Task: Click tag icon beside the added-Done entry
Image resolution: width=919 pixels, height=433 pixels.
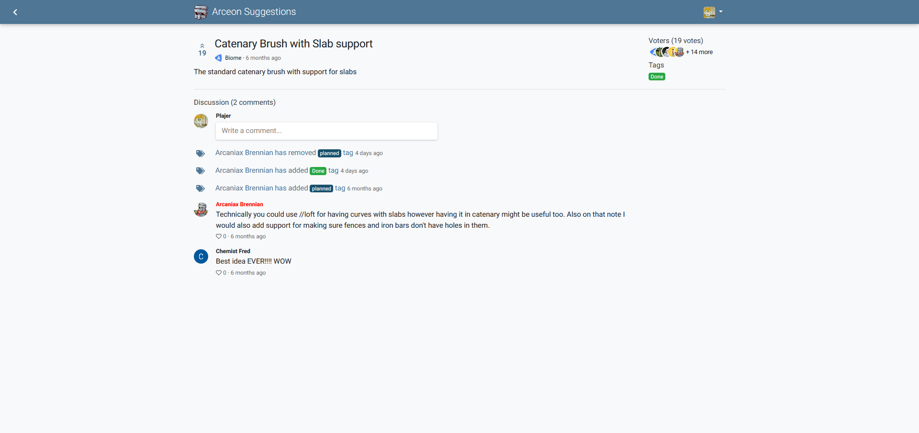Action: (x=201, y=171)
